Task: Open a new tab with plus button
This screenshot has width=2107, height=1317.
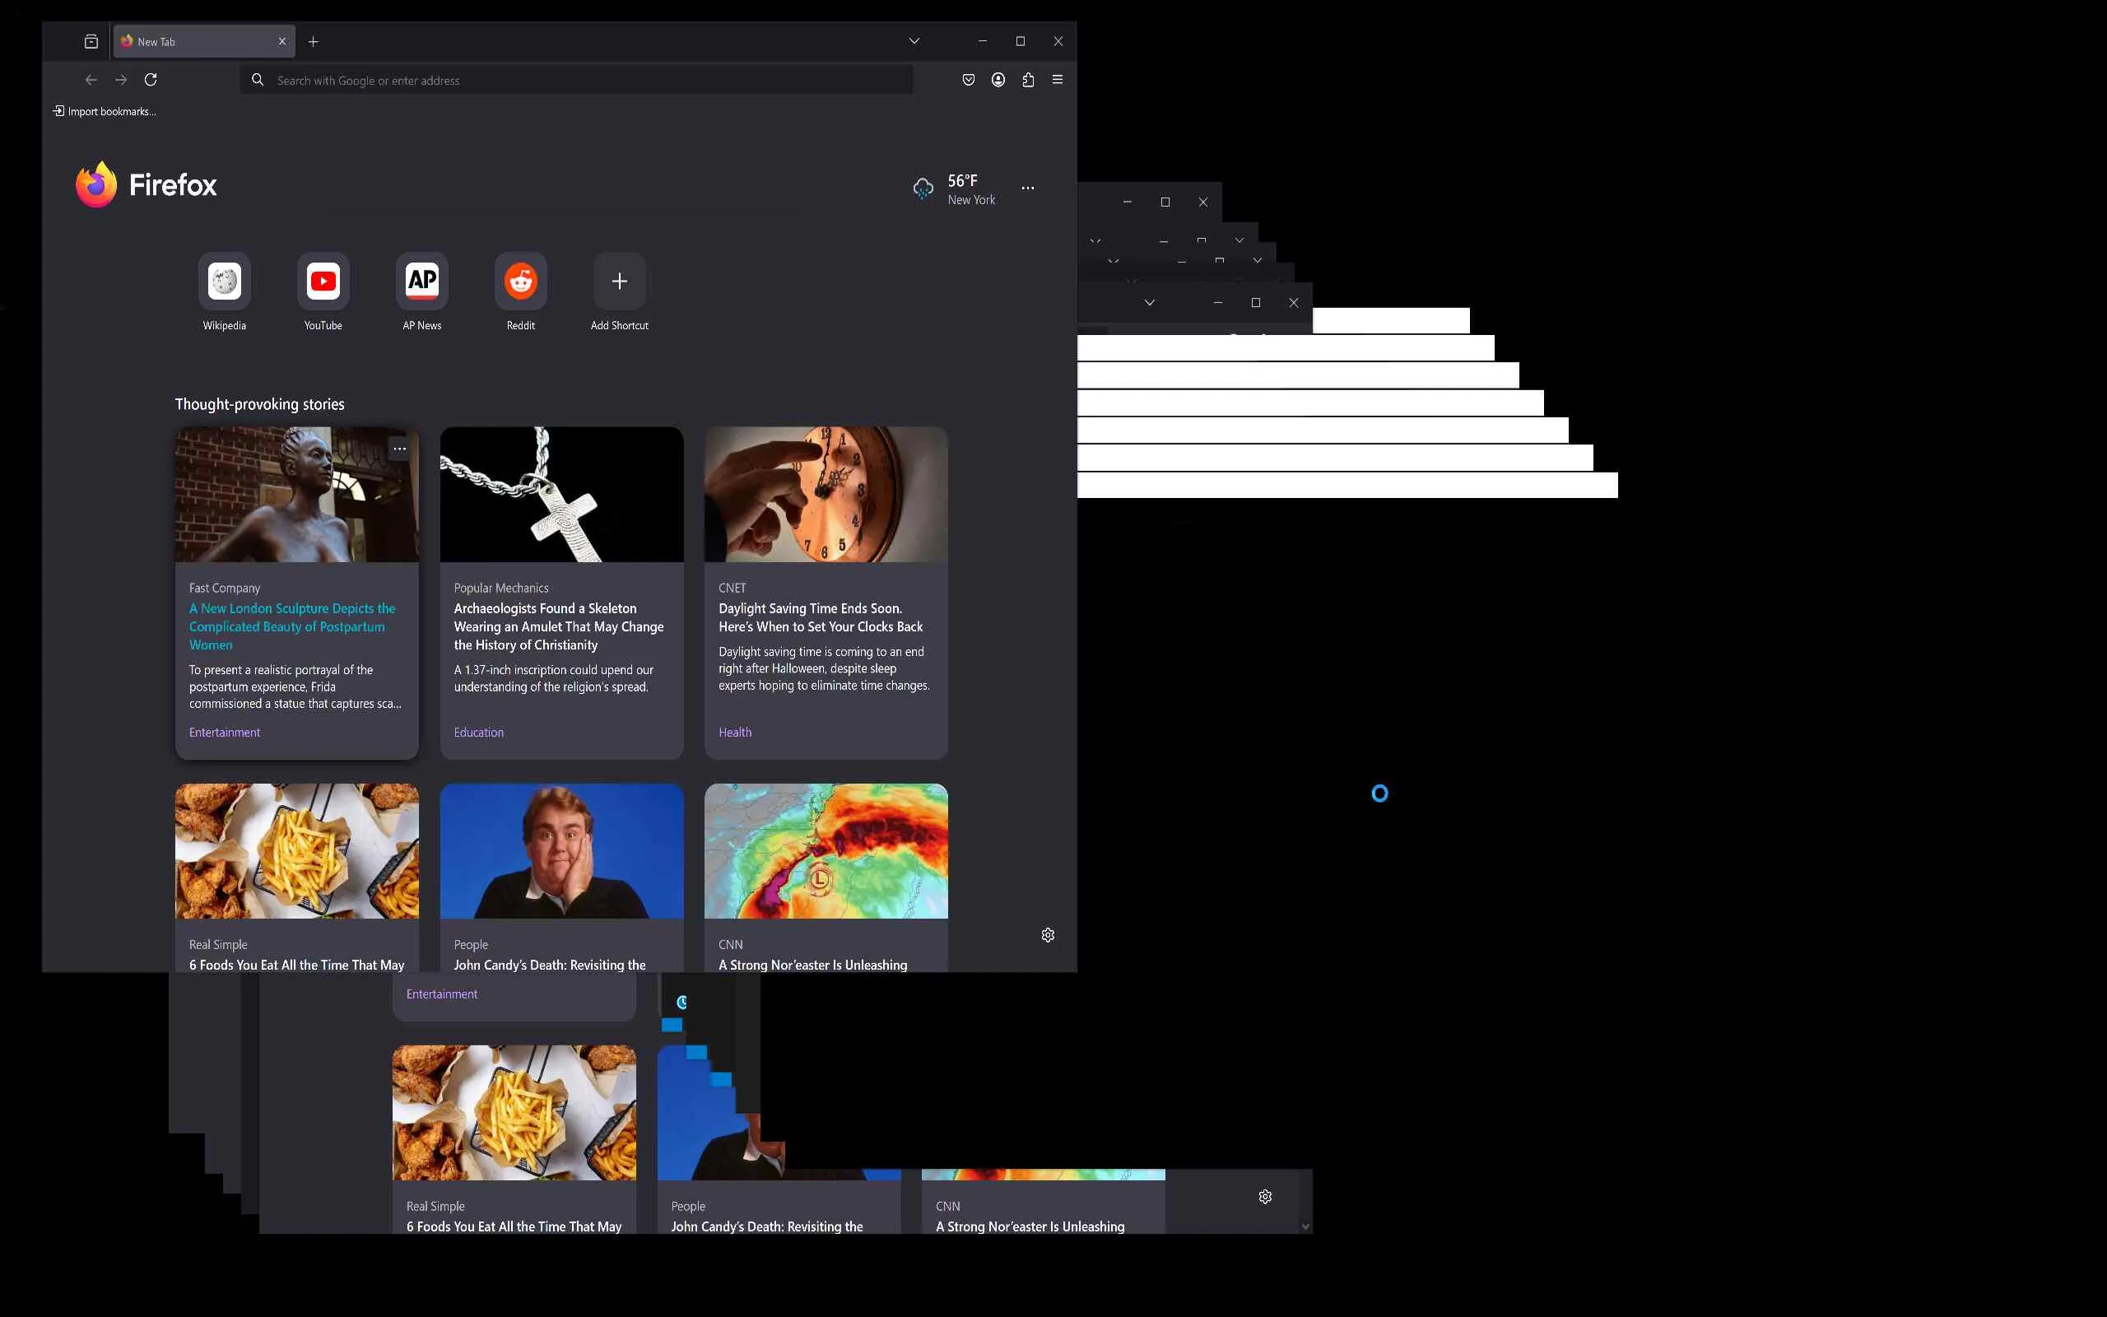Action: pos(314,42)
